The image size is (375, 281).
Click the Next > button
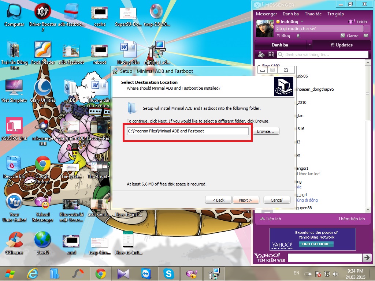246,200
